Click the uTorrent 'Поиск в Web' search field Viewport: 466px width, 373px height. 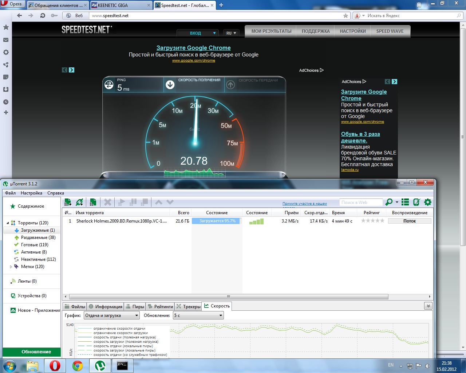click(361, 202)
